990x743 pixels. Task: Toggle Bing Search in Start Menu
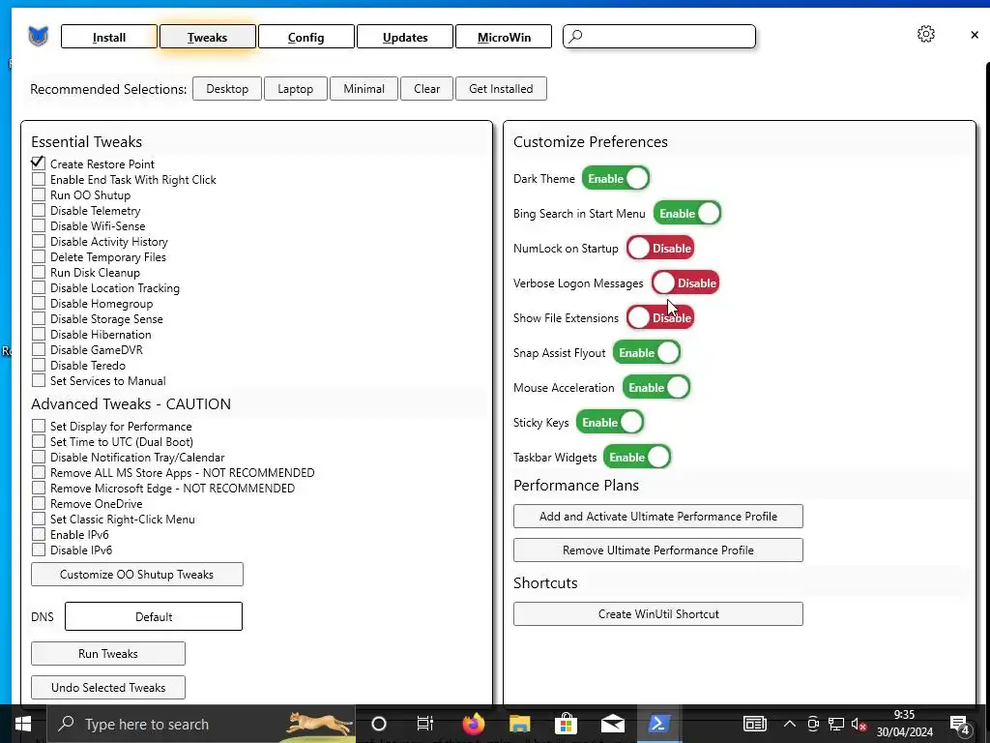point(687,213)
